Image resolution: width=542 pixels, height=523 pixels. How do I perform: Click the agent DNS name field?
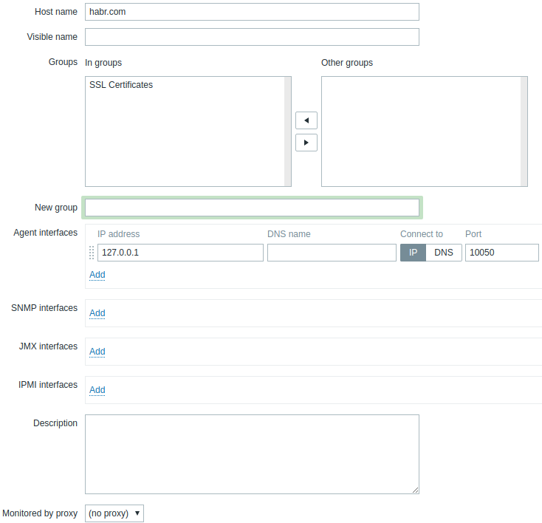[332, 253]
